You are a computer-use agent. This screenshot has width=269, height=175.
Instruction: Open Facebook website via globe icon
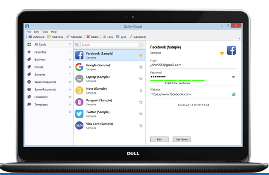point(233,94)
